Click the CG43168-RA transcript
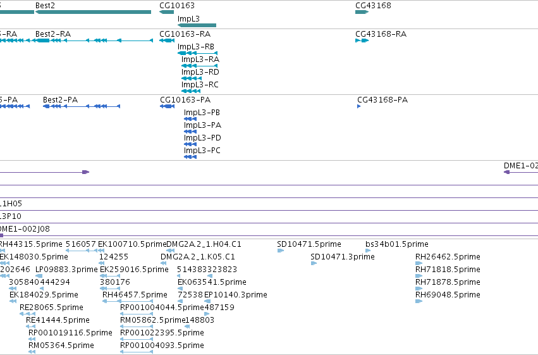The image size is (538, 355). [362, 40]
